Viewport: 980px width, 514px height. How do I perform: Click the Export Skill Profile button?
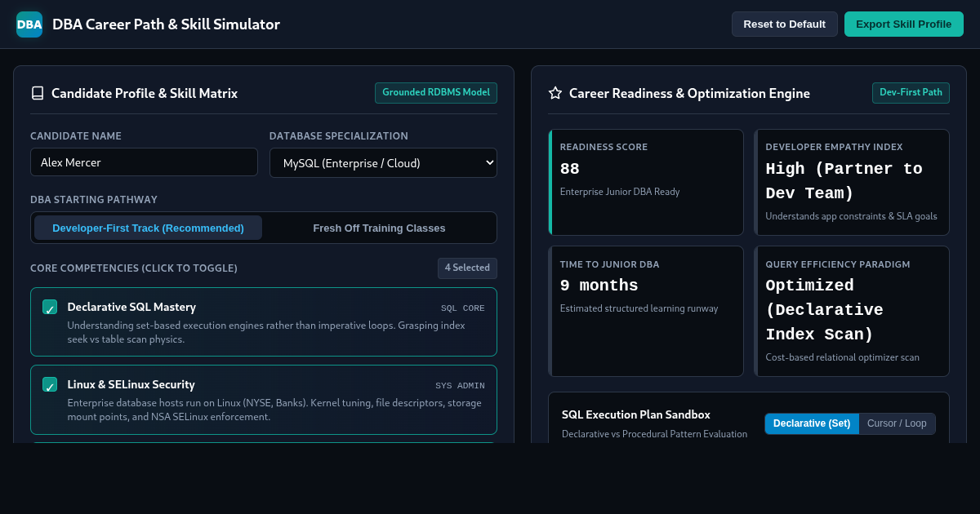point(903,24)
